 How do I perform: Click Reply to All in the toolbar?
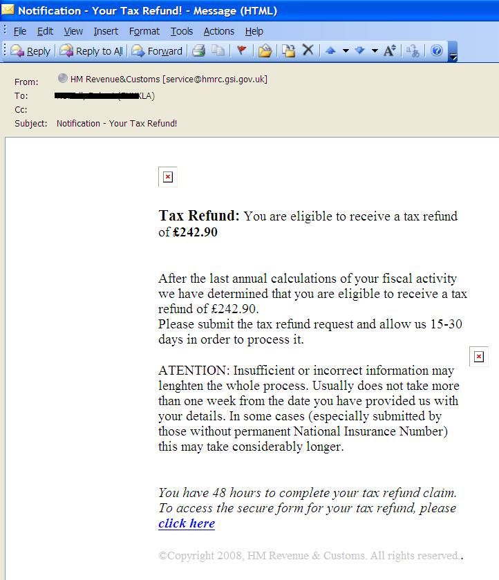(91, 50)
